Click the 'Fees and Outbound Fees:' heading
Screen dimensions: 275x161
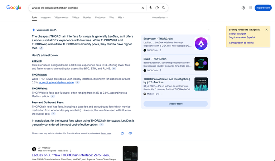(48, 103)
